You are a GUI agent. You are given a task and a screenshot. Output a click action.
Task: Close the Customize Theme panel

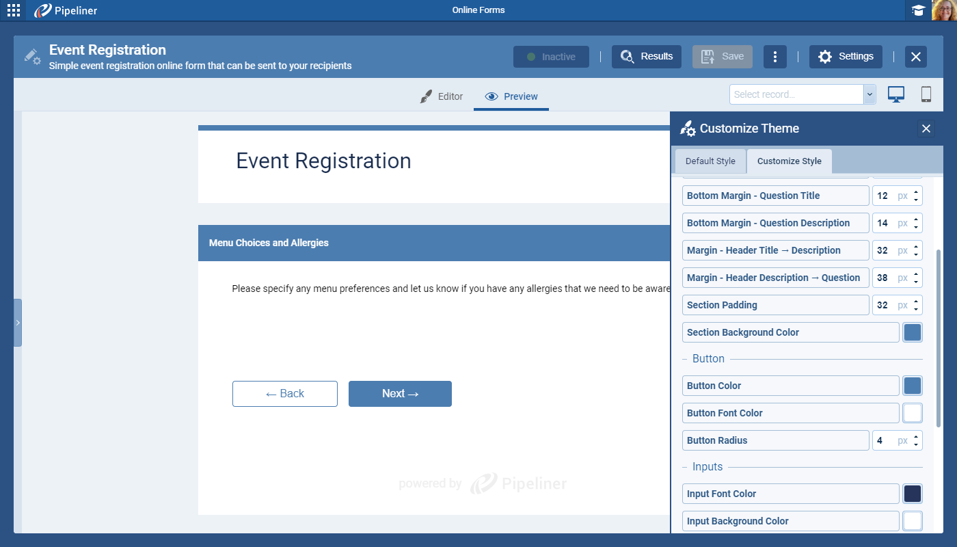pyautogui.click(x=926, y=129)
